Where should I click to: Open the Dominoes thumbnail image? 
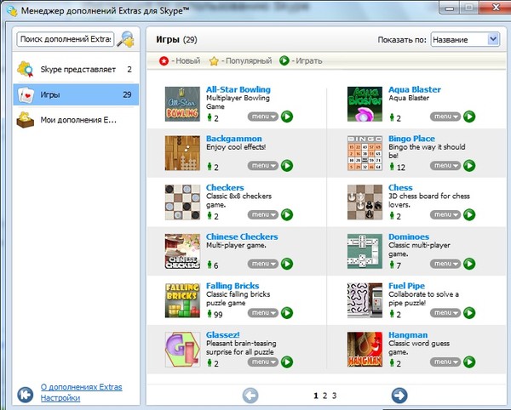tap(365, 251)
